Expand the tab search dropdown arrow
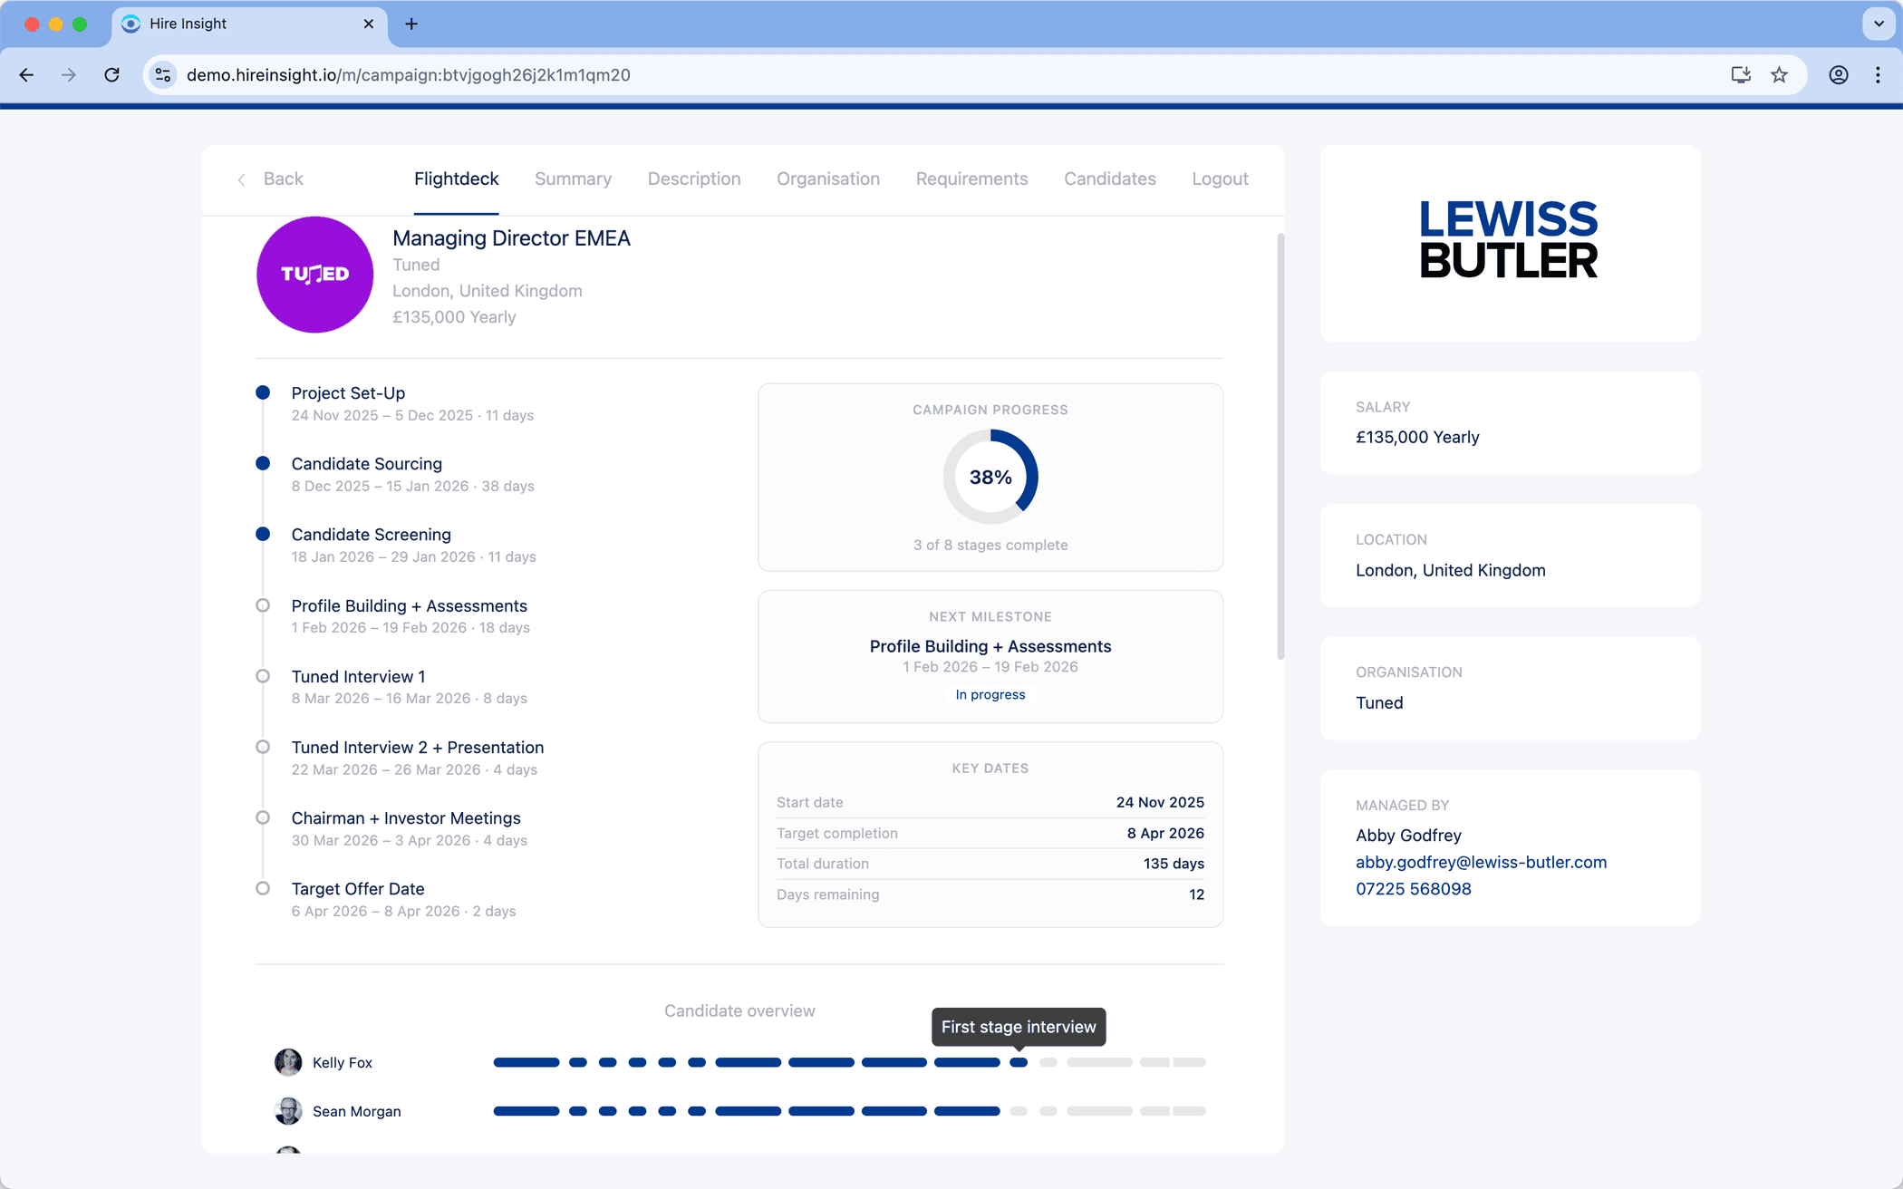Image resolution: width=1903 pixels, height=1189 pixels. (x=1879, y=24)
